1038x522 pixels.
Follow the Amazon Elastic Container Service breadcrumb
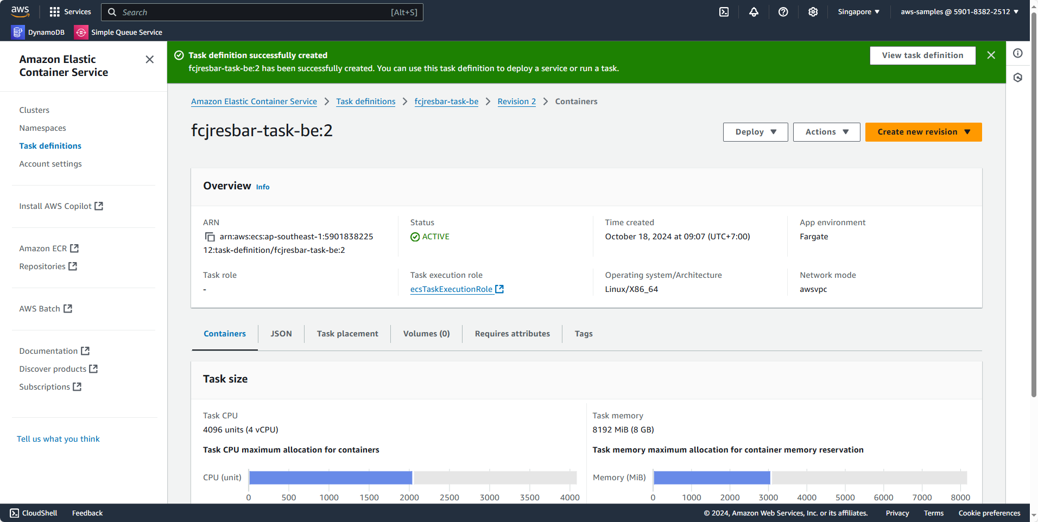tap(254, 101)
